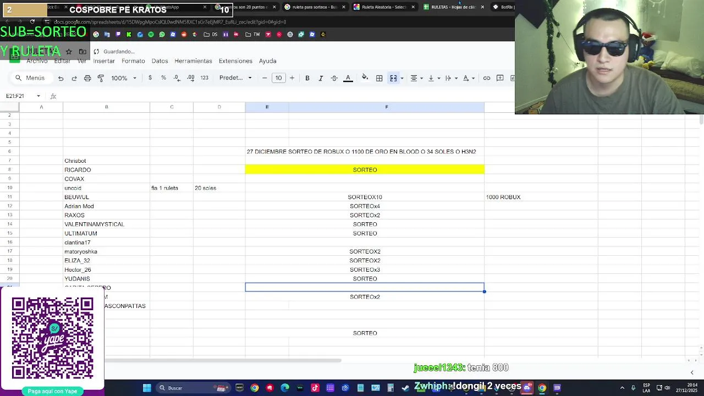
Task: Expand merge cells type dropdown arrow
Action: coord(402,78)
